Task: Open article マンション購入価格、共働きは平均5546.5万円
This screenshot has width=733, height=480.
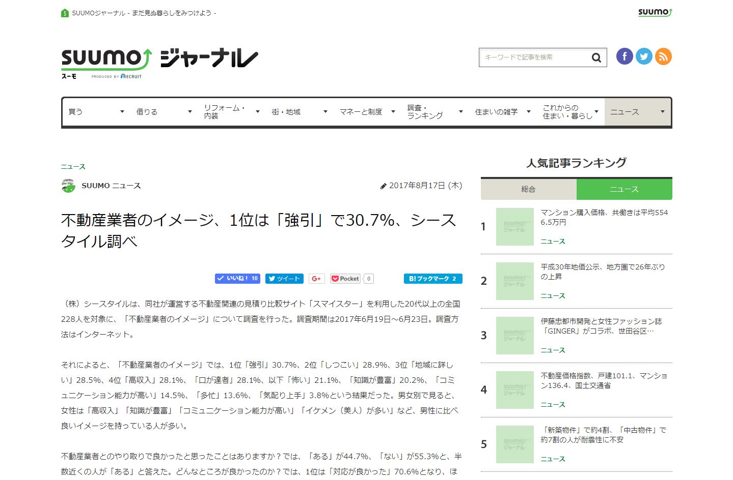Action: (604, 217)
